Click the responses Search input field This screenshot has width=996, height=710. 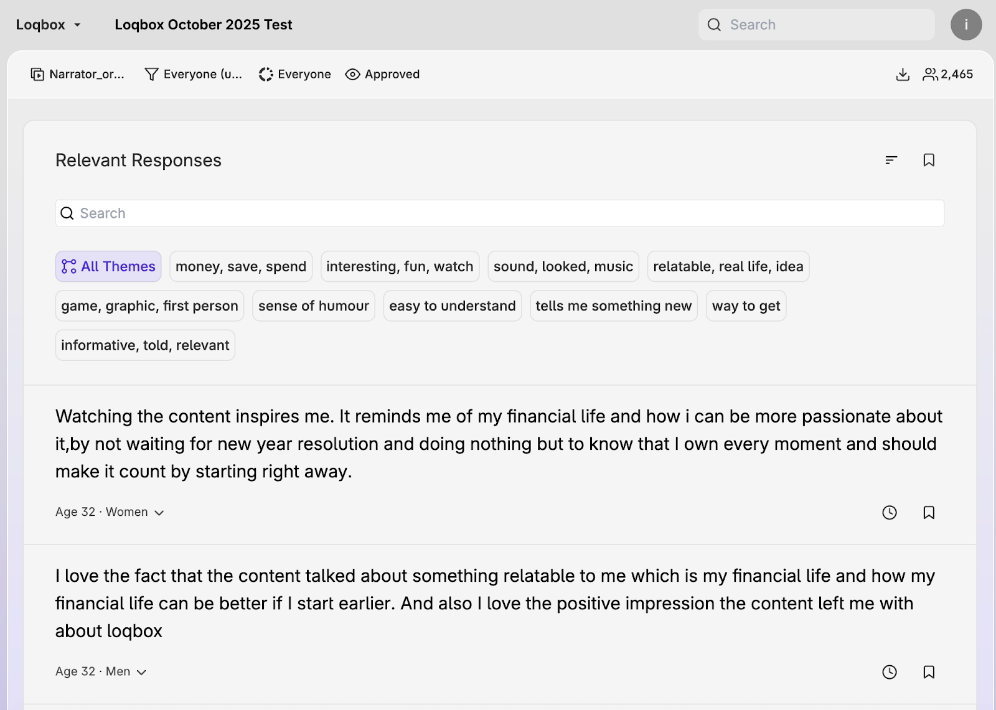coord(499,213)
